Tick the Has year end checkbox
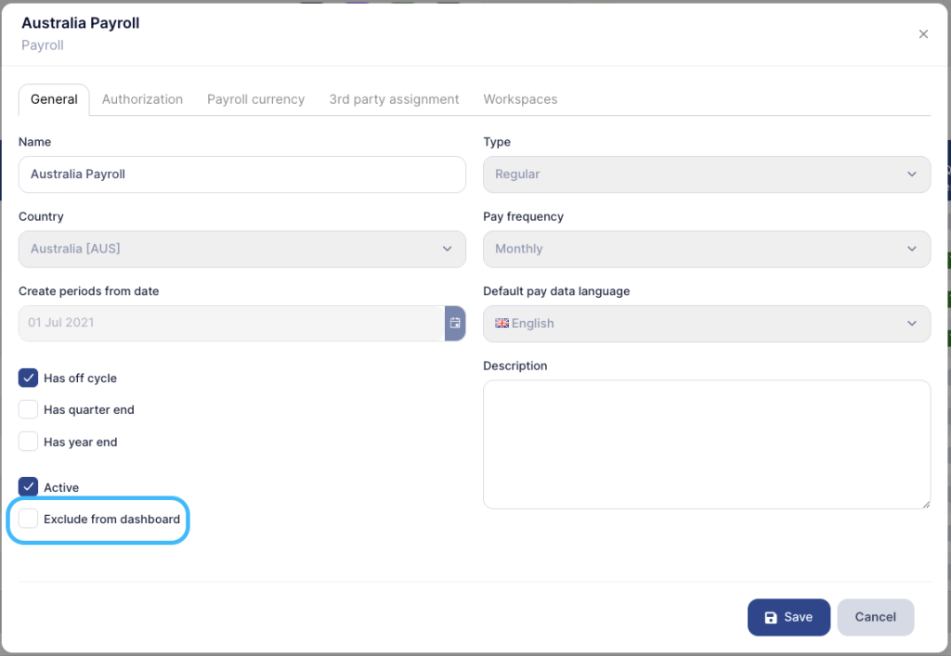Viewport: 951px width, 656px height. coord(29,442)
